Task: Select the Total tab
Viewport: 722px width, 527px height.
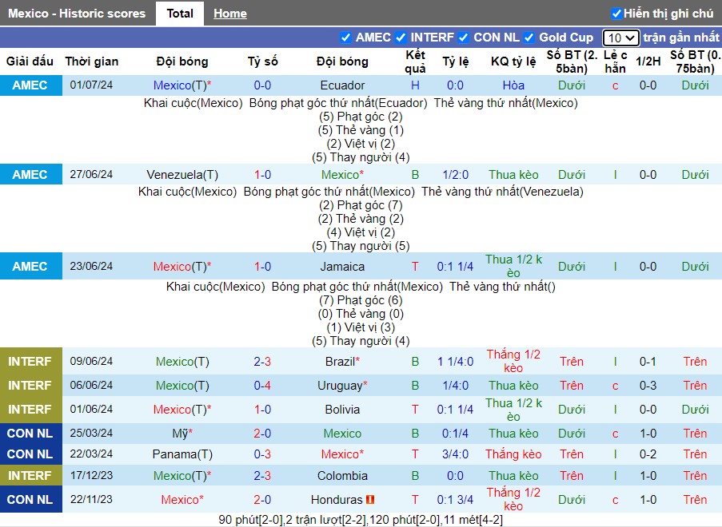Action: pyautogui.click(x=180, y=14)
